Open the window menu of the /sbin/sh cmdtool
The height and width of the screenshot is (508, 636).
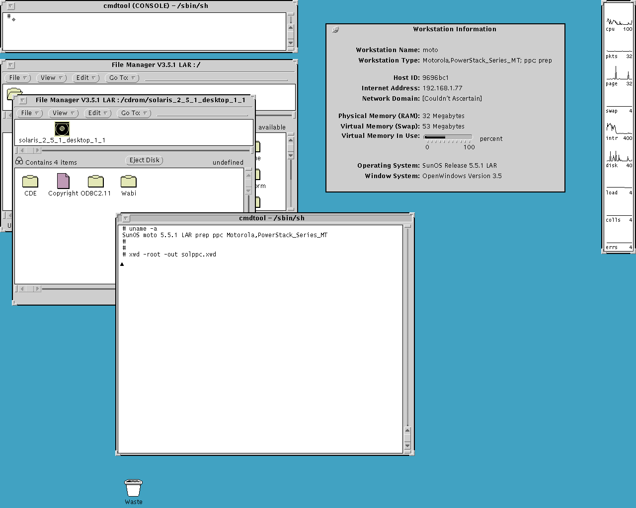pos(126,218)
